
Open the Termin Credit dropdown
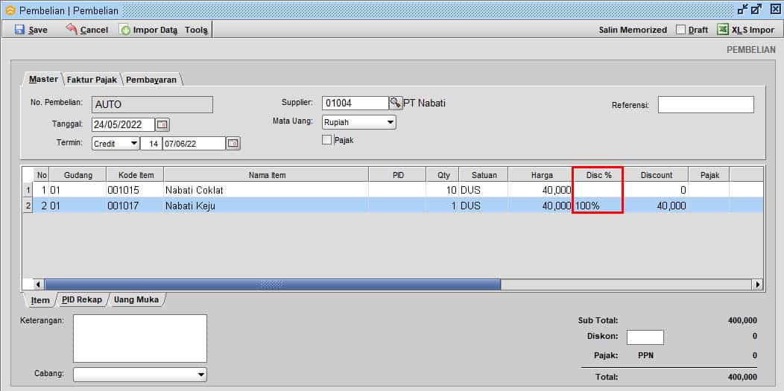point(133,143)
